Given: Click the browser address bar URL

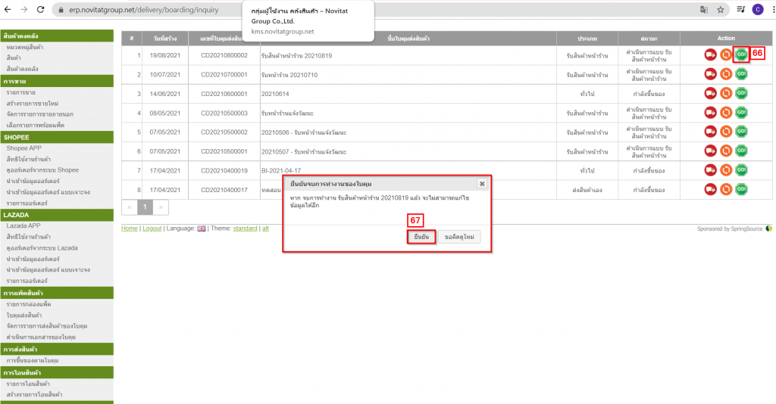Looking at the screenshot, I should tap(152, 10).
